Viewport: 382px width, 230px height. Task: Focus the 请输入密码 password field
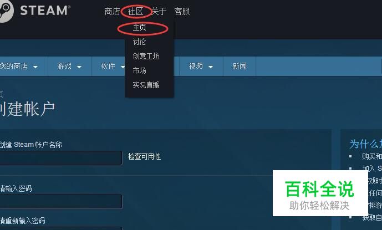(60, 201)
